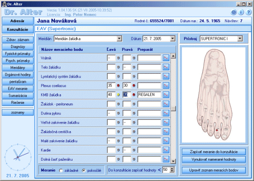Click the threshold value field showing 50
The width and height of the screenshot is (254, 181).
(166, 170)
